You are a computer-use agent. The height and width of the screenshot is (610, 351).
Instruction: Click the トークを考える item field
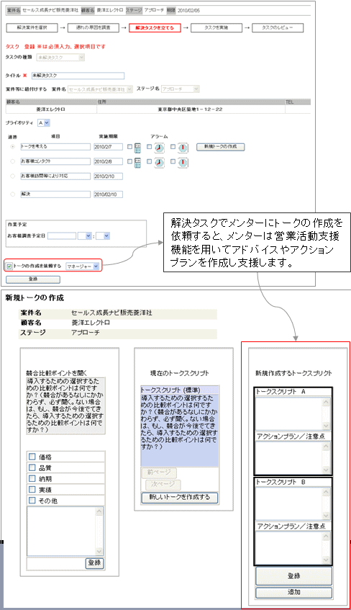pos(55,147)
